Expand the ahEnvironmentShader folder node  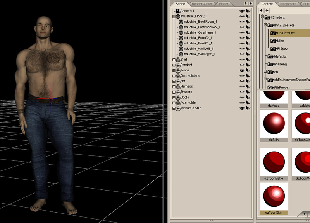pyautogui.click(x=265, y=79)
